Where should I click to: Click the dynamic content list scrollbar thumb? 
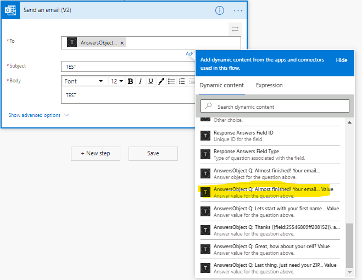(349, 245)
